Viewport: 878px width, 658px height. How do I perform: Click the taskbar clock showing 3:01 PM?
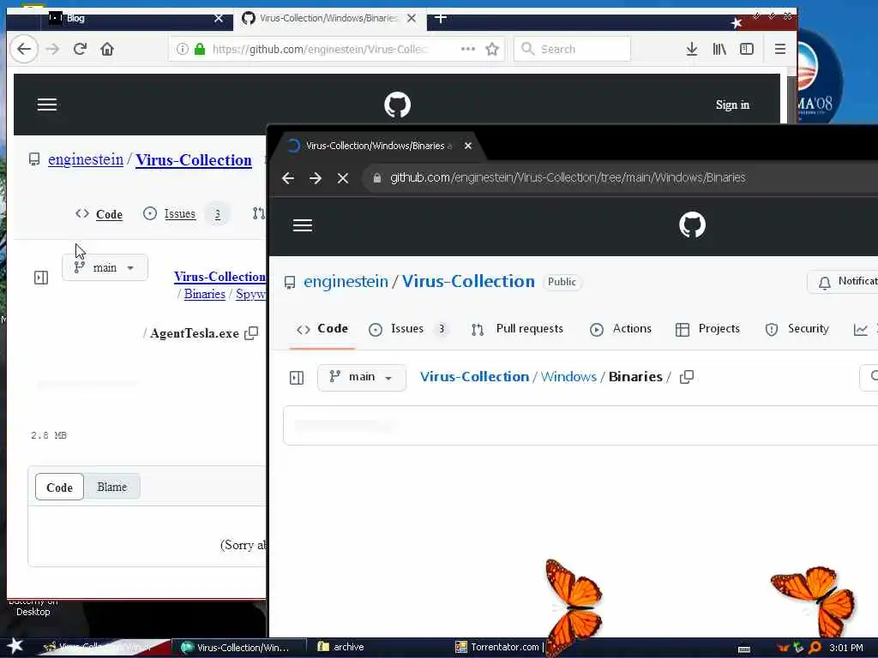(x=846, y=648)
